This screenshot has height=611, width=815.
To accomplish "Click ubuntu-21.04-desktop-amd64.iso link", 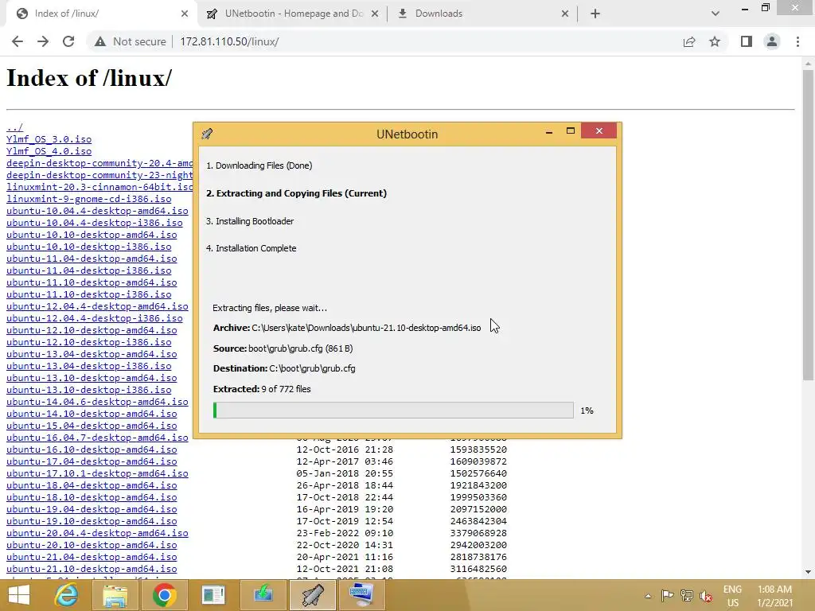I will tap(92, 558).
